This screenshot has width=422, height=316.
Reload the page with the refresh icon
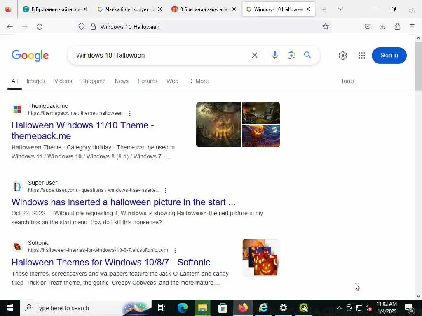(40, 27)
